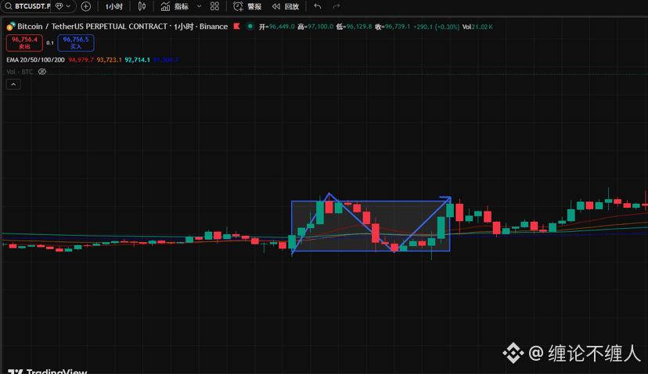Click the blue EMA value 91,904.7
The height and width of the screenshot is (374, 648).
(x=166, y=60)
